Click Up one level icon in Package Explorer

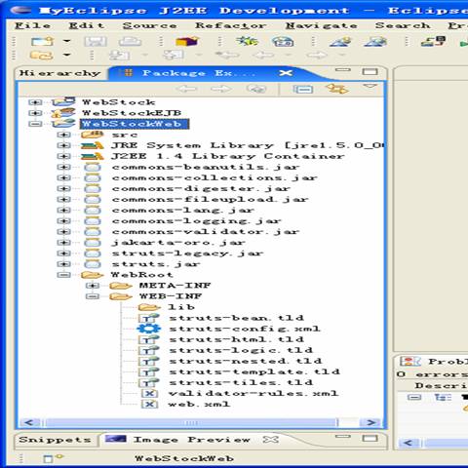[x=256, y=89]
